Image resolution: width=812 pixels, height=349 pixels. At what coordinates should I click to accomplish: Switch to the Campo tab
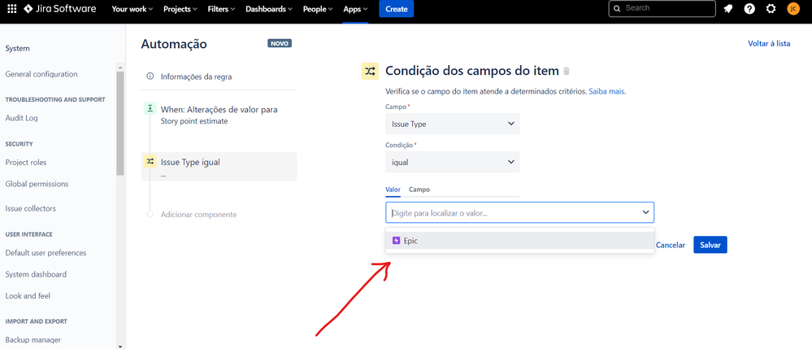[x=419, y=190]
